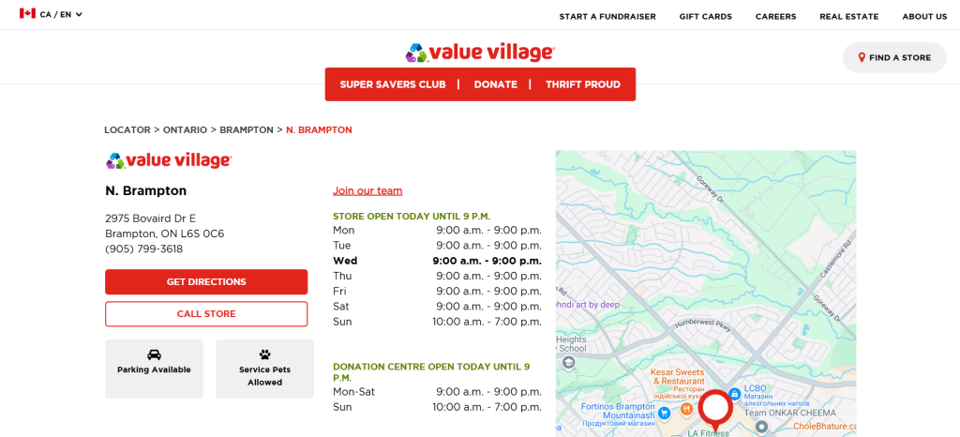Click the Find a Store button
The width and height of the screenshot is (960, 437).
click(894, 57)
